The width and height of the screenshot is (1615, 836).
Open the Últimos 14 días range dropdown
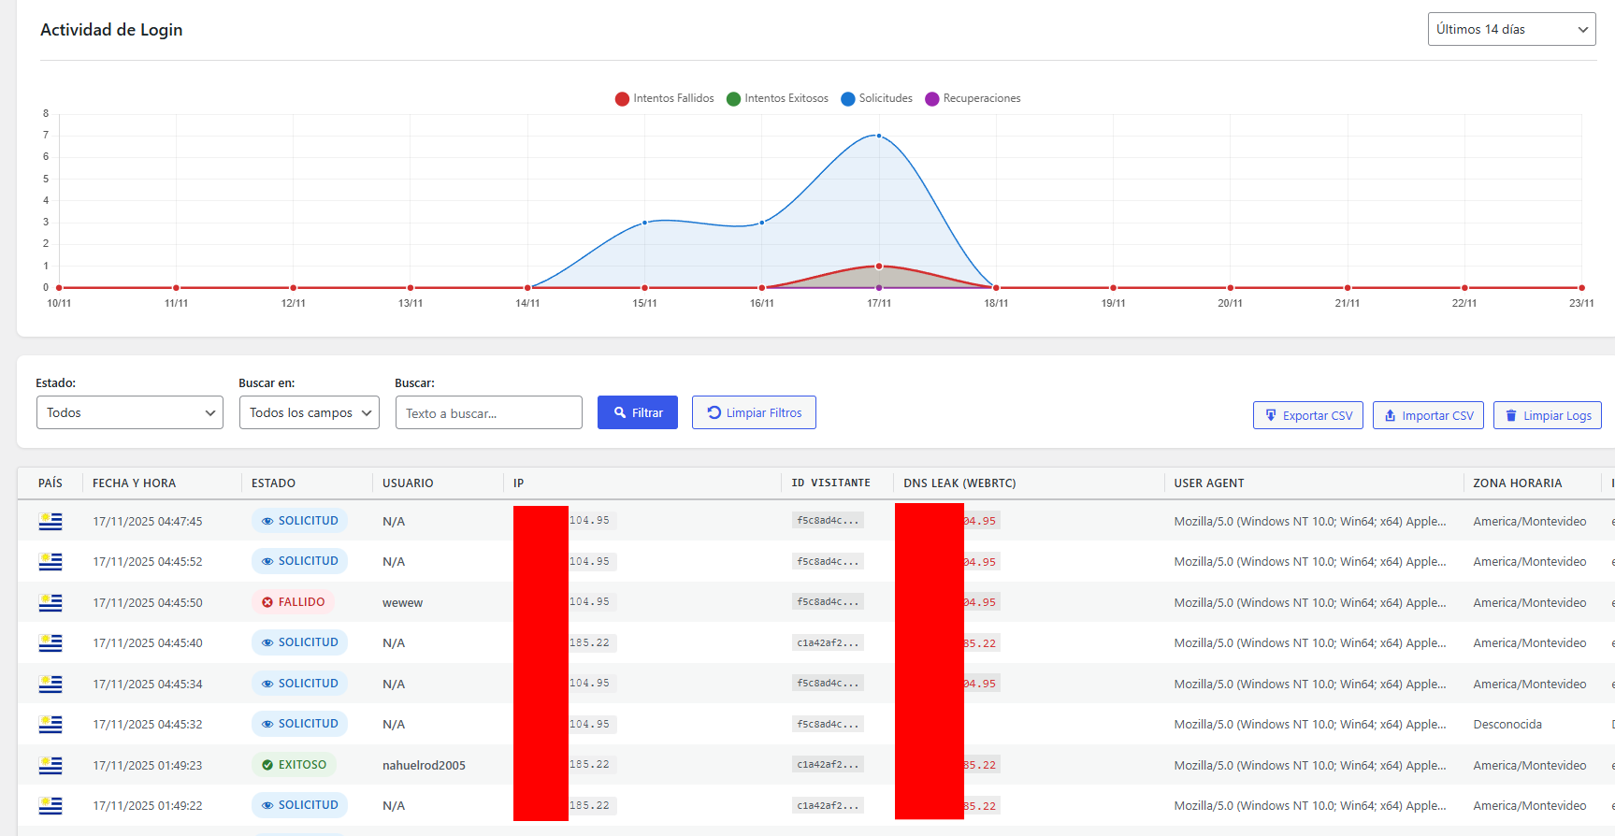[x=1510, y=29]
